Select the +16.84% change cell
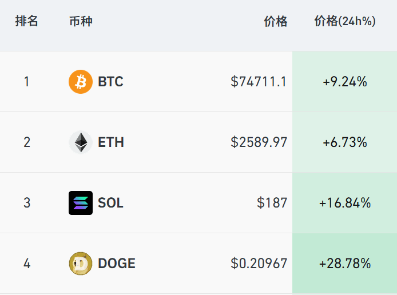 344,203
